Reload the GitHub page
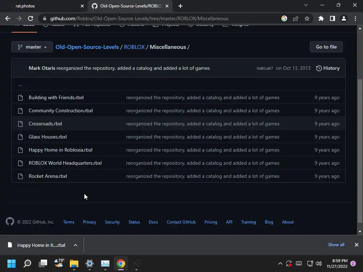 (x=30, y=18)
